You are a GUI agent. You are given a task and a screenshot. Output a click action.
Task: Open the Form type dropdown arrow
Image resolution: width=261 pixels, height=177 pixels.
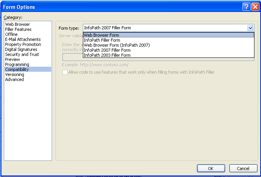pos(250,28)
